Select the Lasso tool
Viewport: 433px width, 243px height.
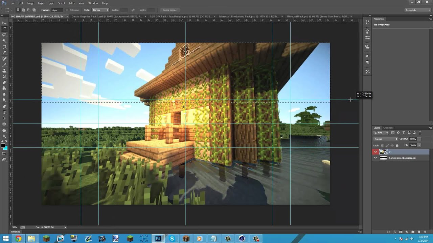tap(4, 35)
